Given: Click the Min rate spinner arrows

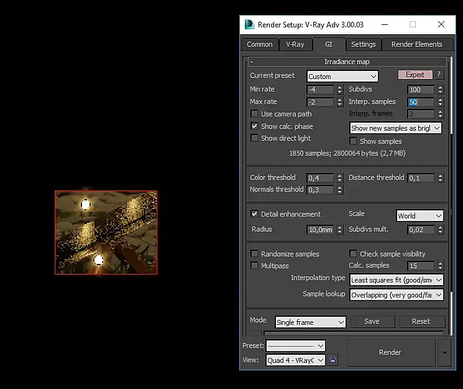Looking at the screenshot, I should [339, 90].
